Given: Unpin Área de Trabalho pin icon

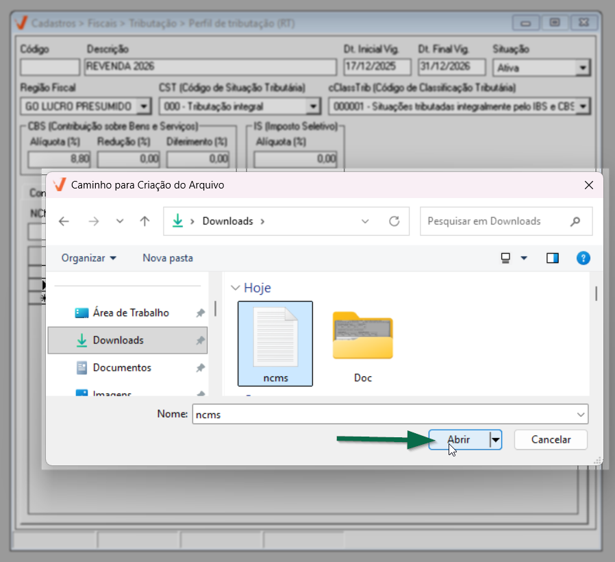Looking at the screenshot, I should click(x=201, y=313).
